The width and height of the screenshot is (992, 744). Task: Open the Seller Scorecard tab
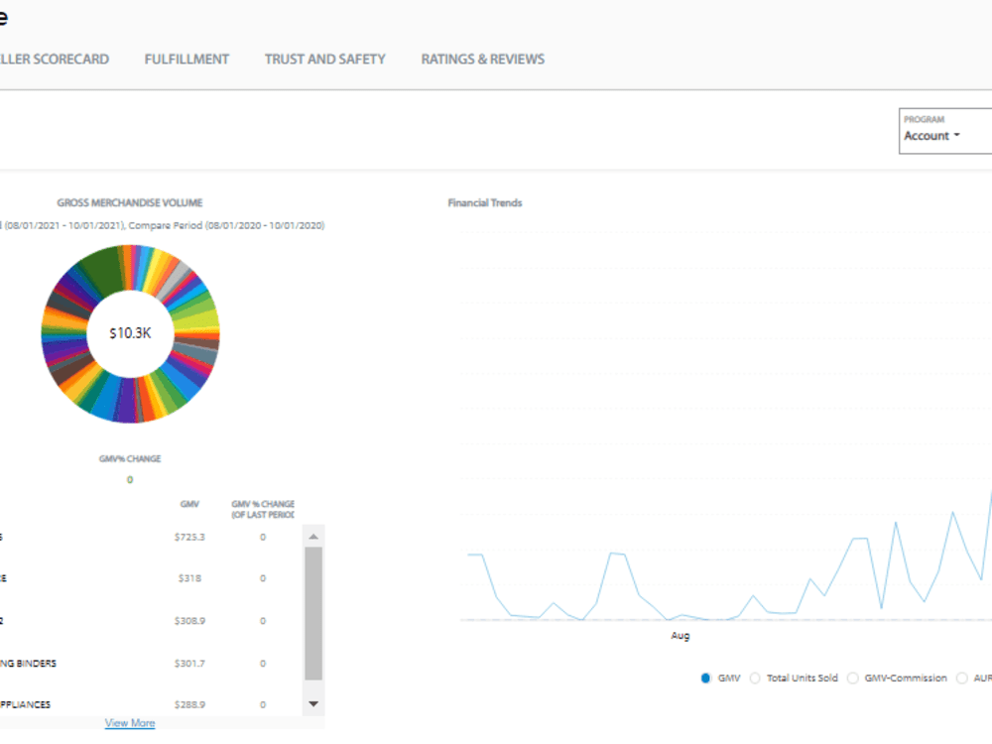[55, 60]
